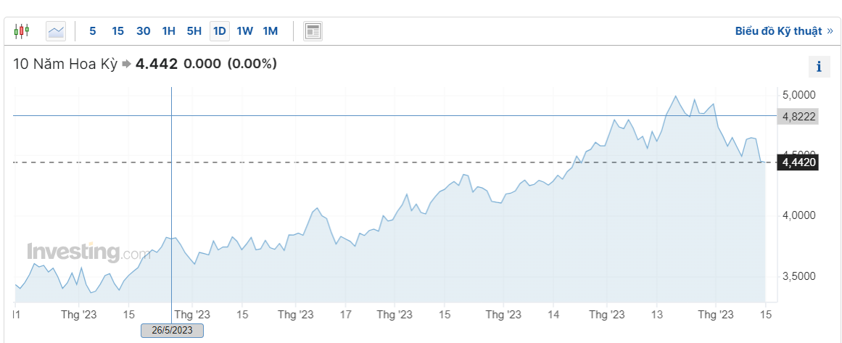Choose the 5H timeframe
Viewport: 842px width, 343px height.
(x=194, y=31)
